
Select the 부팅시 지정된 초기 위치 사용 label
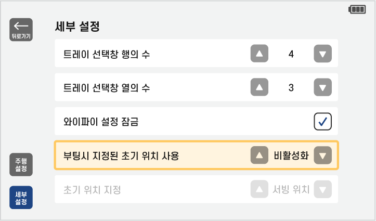(121, 155)
